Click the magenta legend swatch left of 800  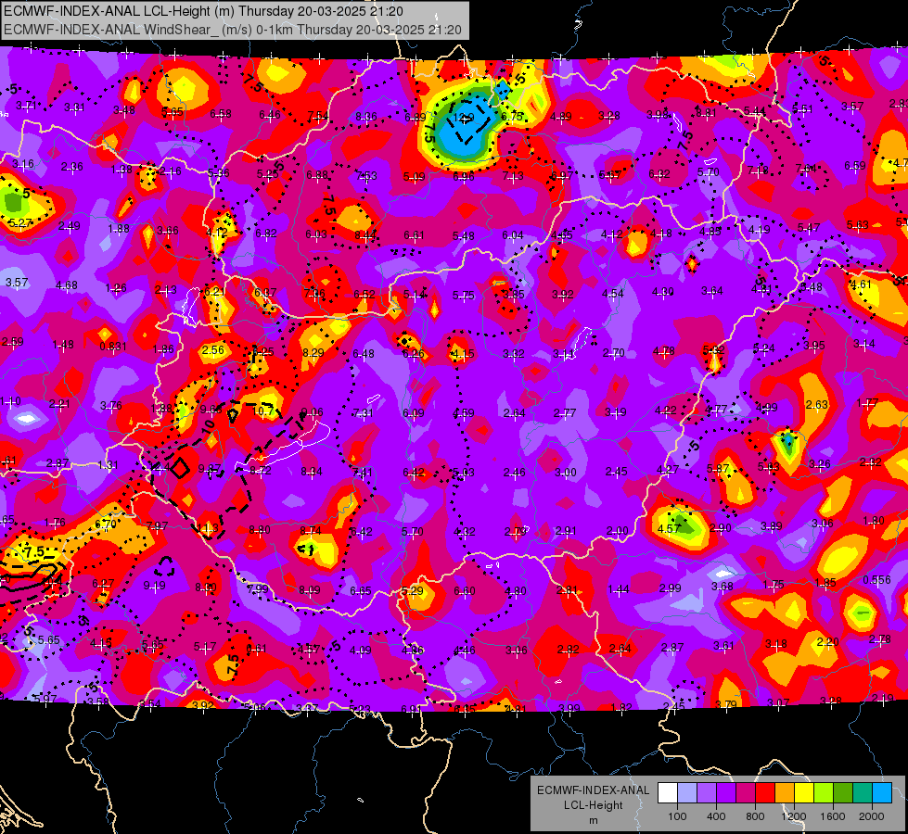click(746, 793)
